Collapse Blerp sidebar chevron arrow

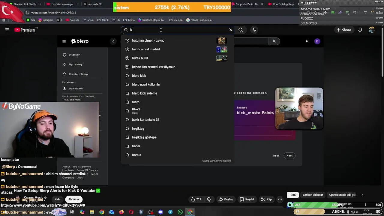coord(113,41)
